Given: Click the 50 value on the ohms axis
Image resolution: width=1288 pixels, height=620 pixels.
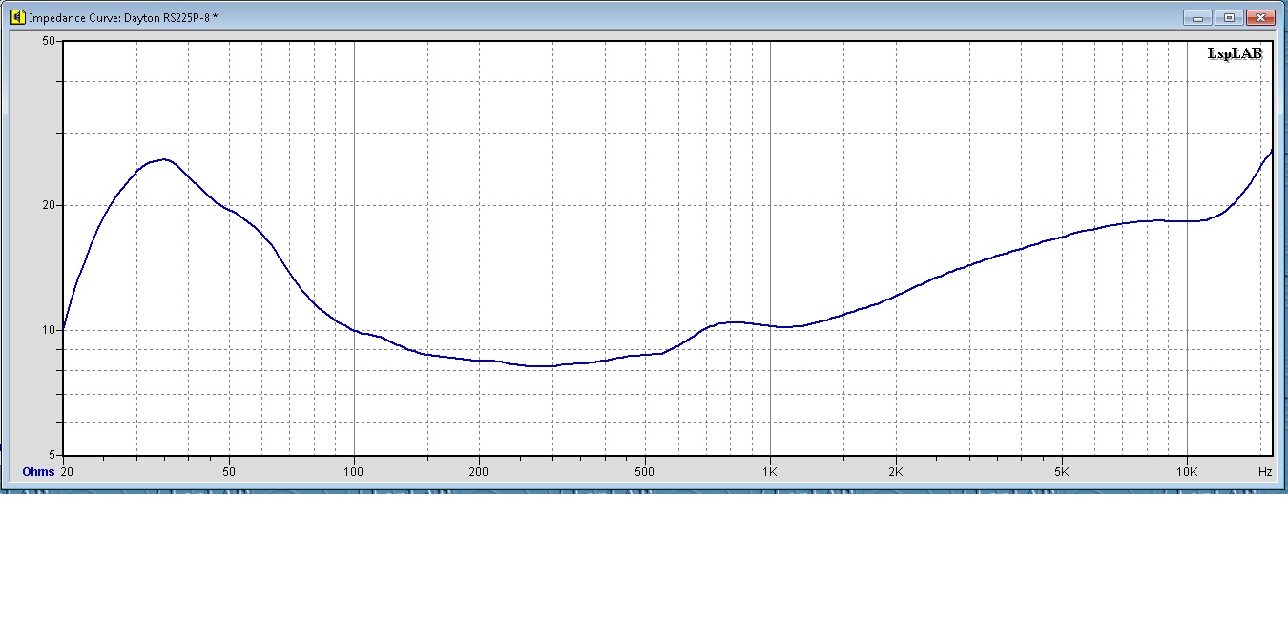Looking at the screenshot, I should click(x=47, y=41).
